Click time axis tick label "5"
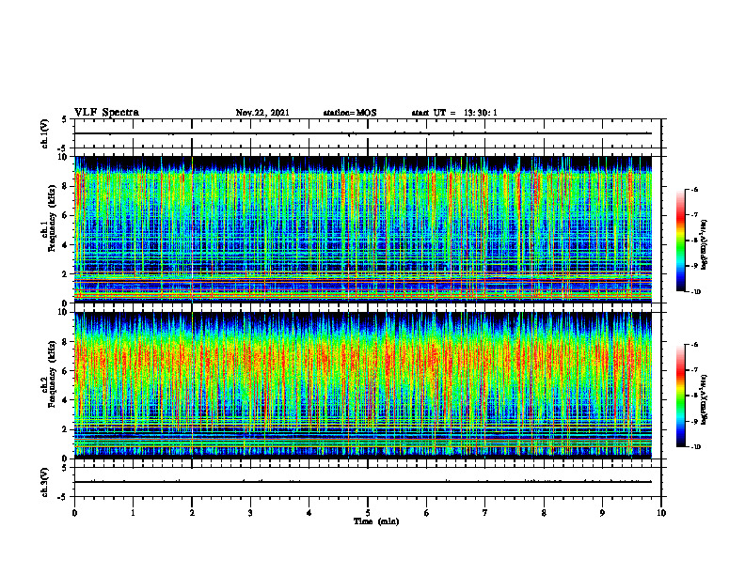 (368, 513)
